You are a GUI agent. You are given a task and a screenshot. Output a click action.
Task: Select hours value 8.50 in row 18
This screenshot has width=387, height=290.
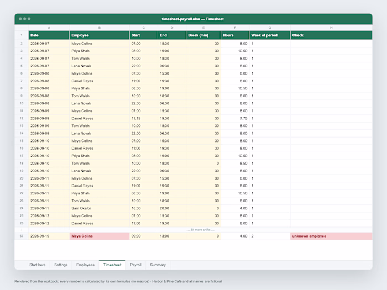[235, 164]
